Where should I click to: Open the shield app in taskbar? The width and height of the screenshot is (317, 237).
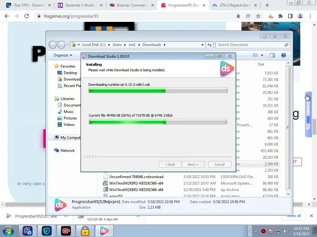point(47,231)
